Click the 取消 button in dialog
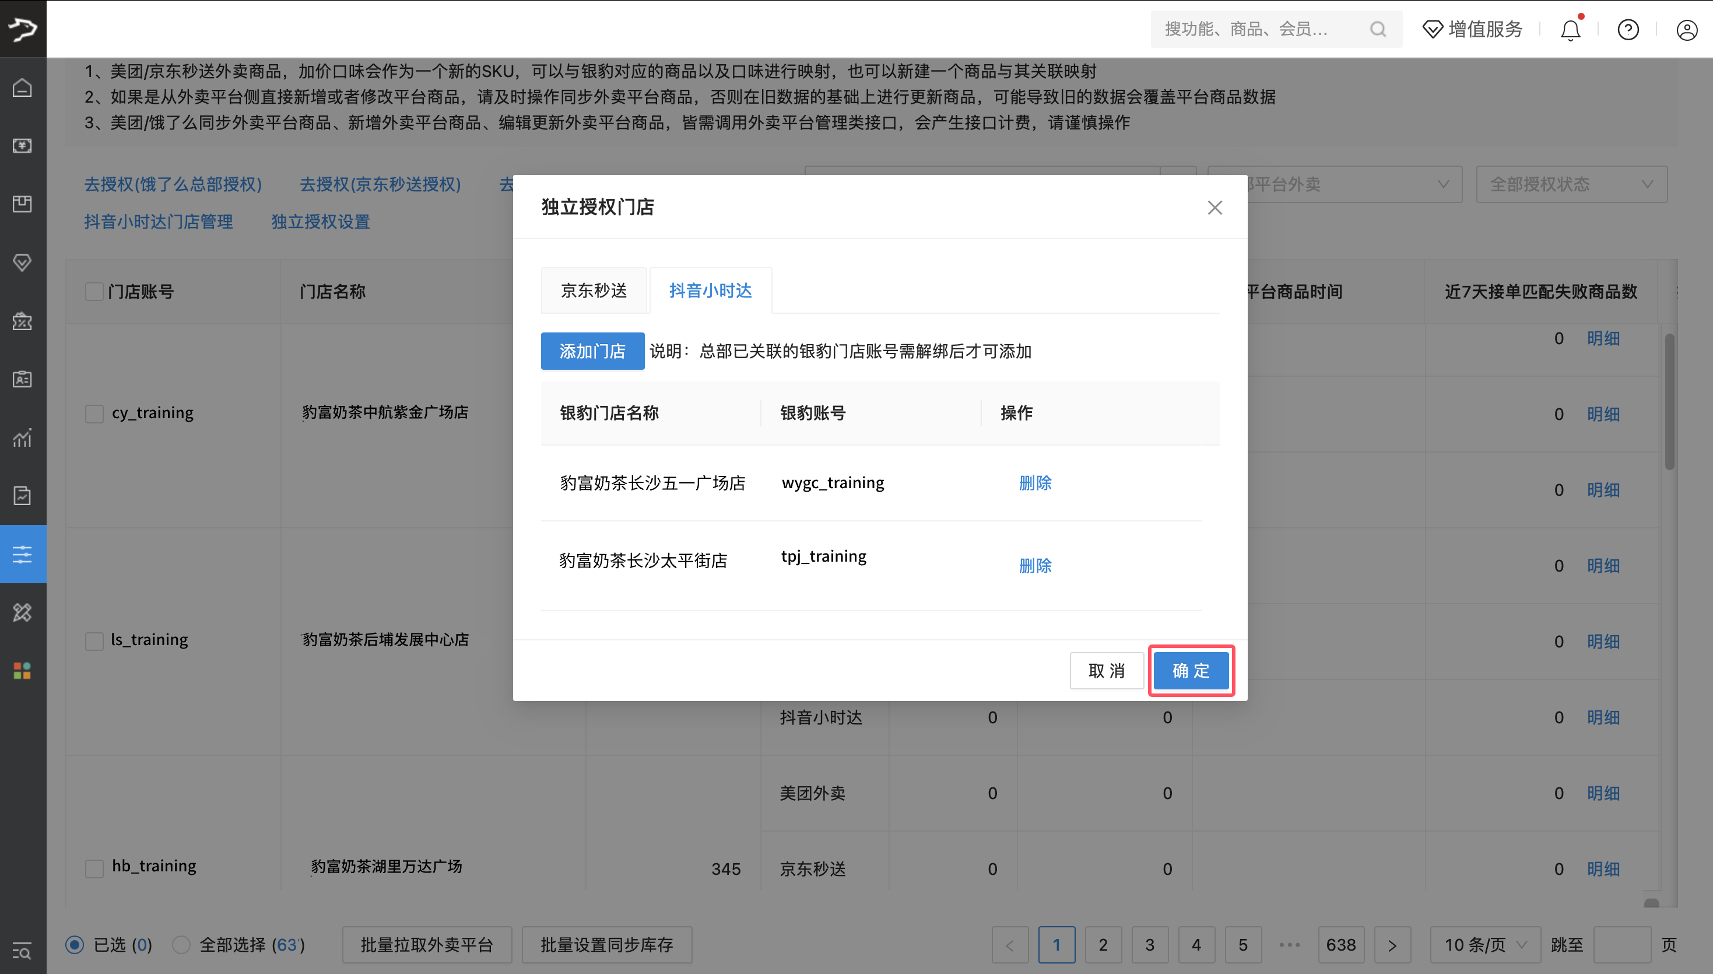The width and height of the screenshot is (1713, 974). (x=1107, y=670)
